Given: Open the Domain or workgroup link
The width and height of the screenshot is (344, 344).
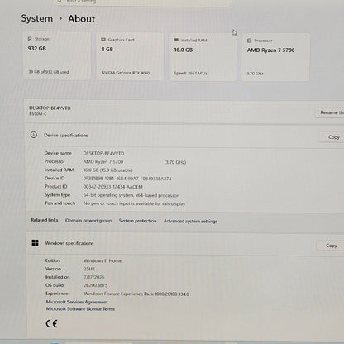Looking at the screenshot, I should tap(88, 221).
